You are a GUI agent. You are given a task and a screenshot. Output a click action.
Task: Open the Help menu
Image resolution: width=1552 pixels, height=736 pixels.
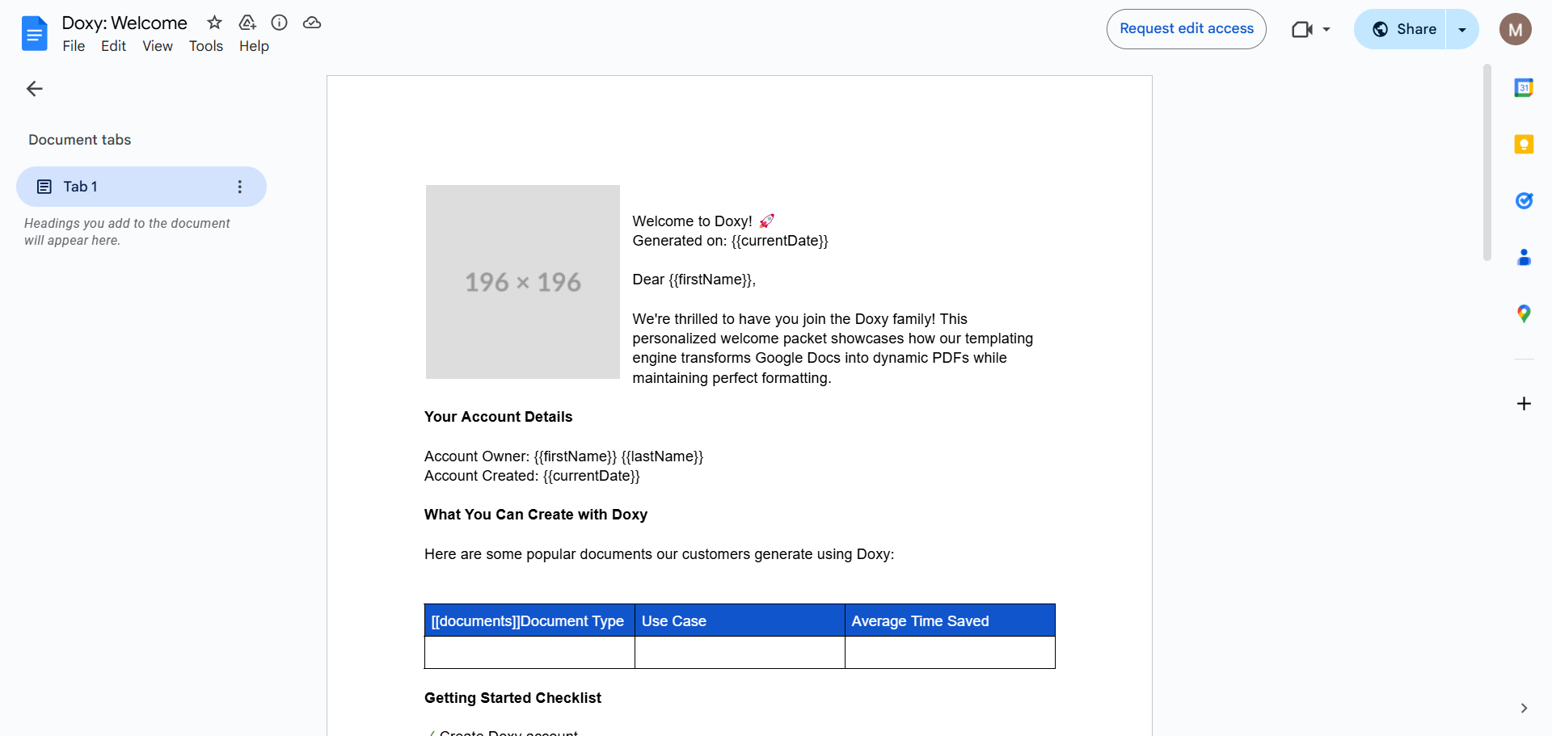(x=254, y=46)
